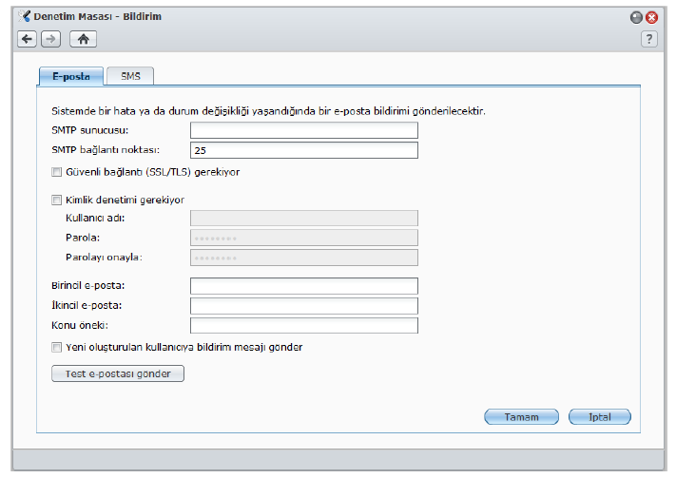The width and height of the screenshot is (676, 478).
Task: Cancel with the İptal button
Action: pos(599,416)
